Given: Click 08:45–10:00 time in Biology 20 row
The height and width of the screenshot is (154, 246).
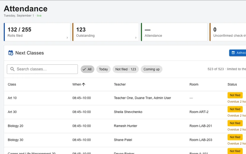Looking at the screenshot, I should pyautogui.click(x=81, y=126).
